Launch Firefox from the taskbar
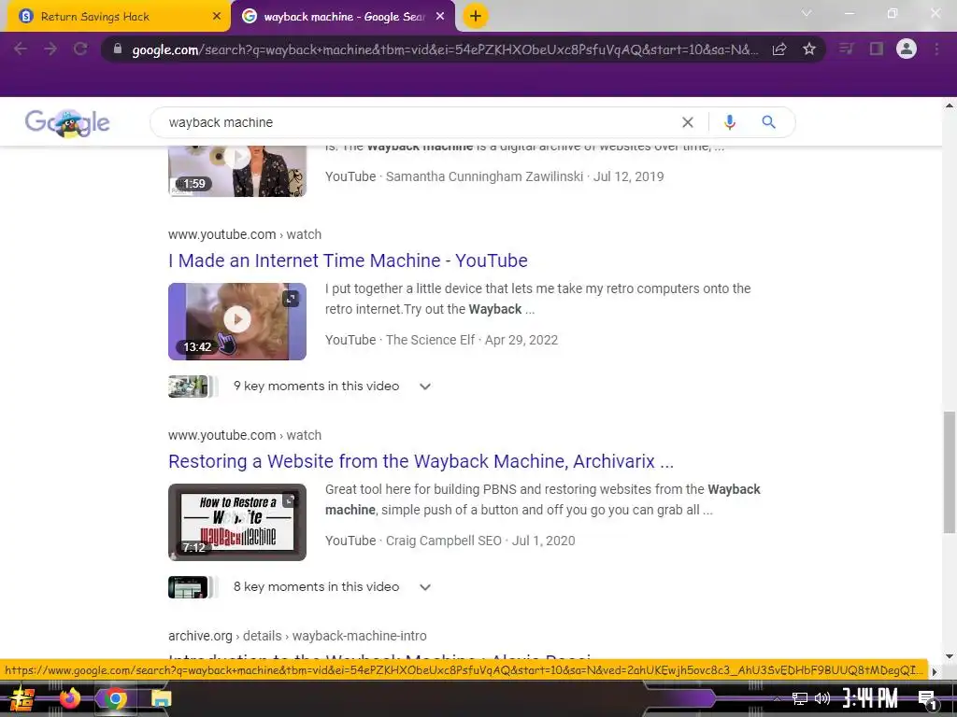 (x=69, y=698)
